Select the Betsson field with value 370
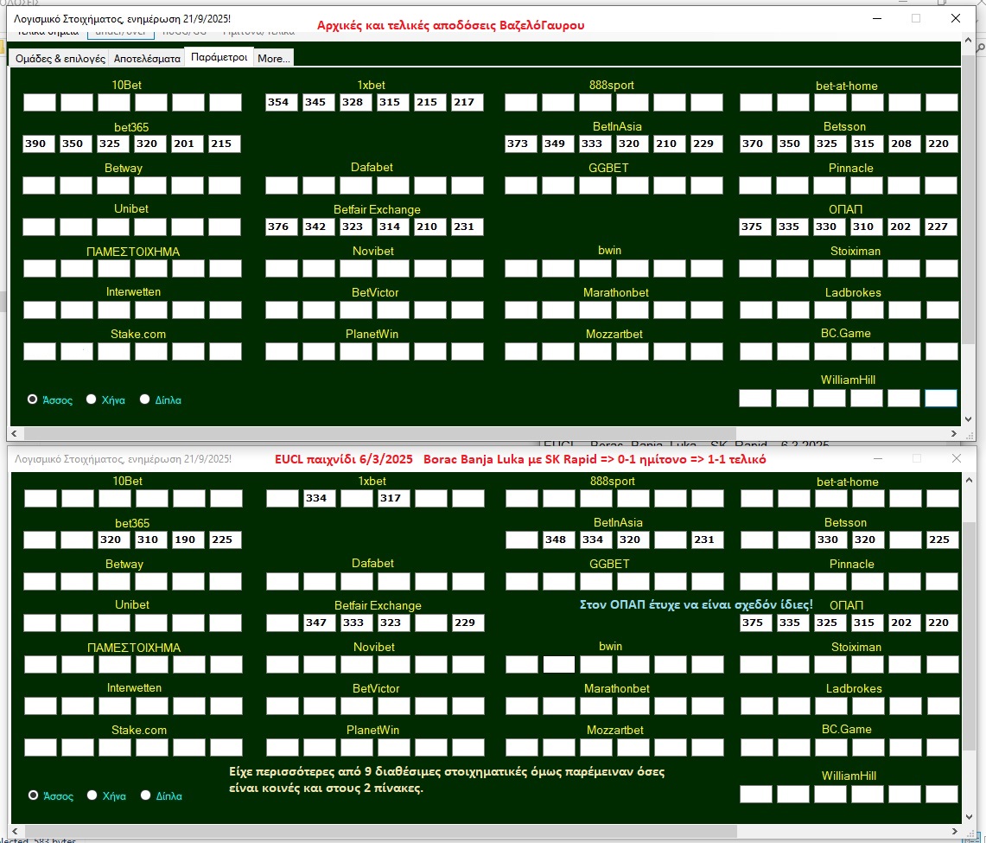 click(x=756, y=144)
